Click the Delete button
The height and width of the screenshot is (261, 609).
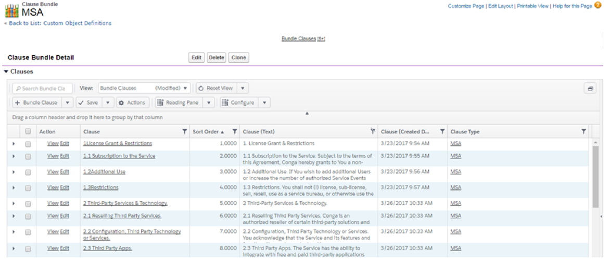[217, 58]
